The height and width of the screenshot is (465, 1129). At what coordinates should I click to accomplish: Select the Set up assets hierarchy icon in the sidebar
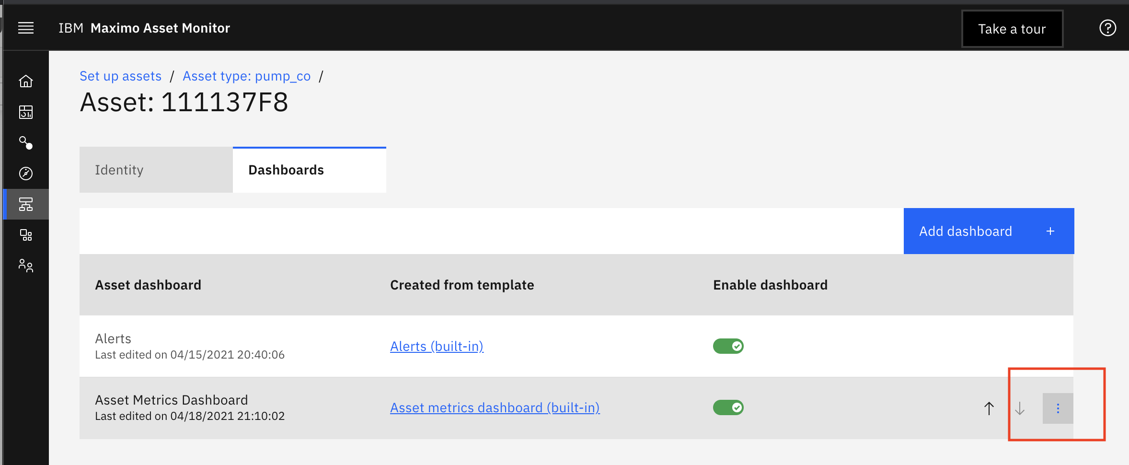[26, 204]
